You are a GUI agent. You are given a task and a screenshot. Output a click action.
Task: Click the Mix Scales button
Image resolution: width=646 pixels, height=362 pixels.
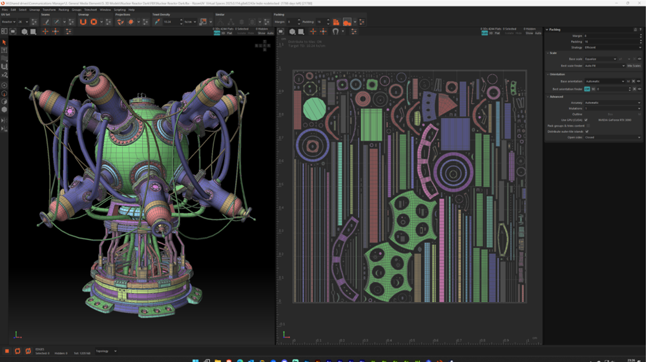634,66
